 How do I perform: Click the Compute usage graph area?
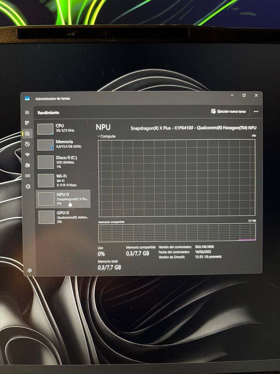pos(177,178)
